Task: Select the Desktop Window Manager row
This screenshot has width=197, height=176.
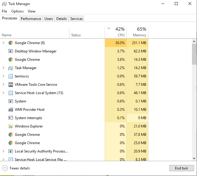Action: (x=74, y=51)
